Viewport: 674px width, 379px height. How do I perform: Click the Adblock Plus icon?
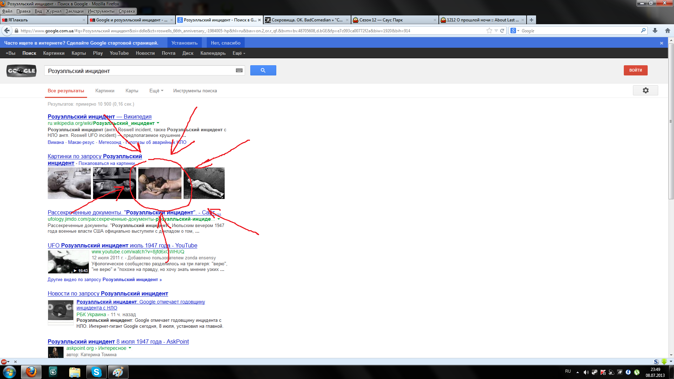4,362
